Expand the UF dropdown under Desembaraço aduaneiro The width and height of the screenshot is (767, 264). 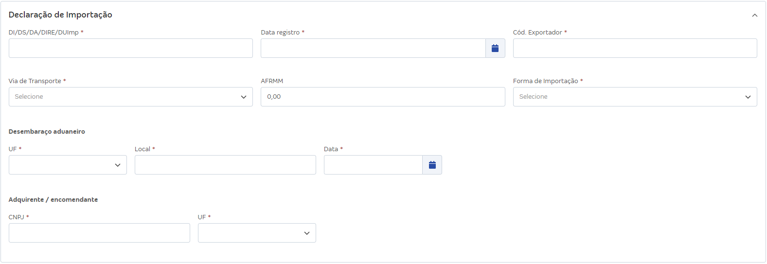click(68, 165)
